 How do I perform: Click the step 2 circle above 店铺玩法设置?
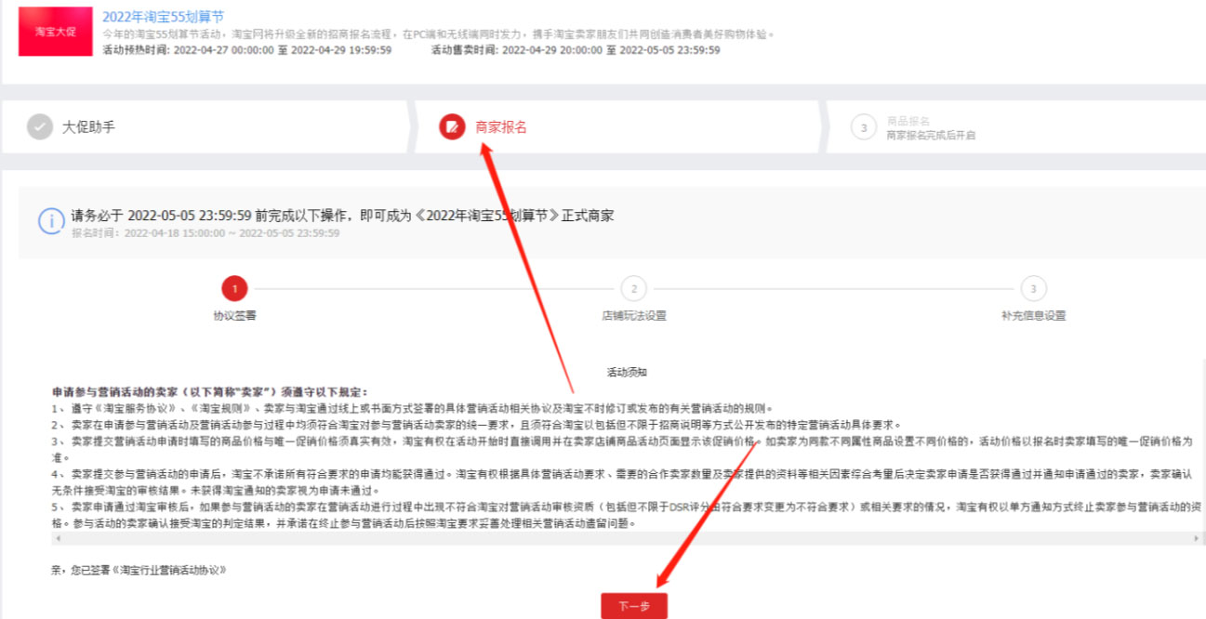pyautogui.click(x=633, y=289)
